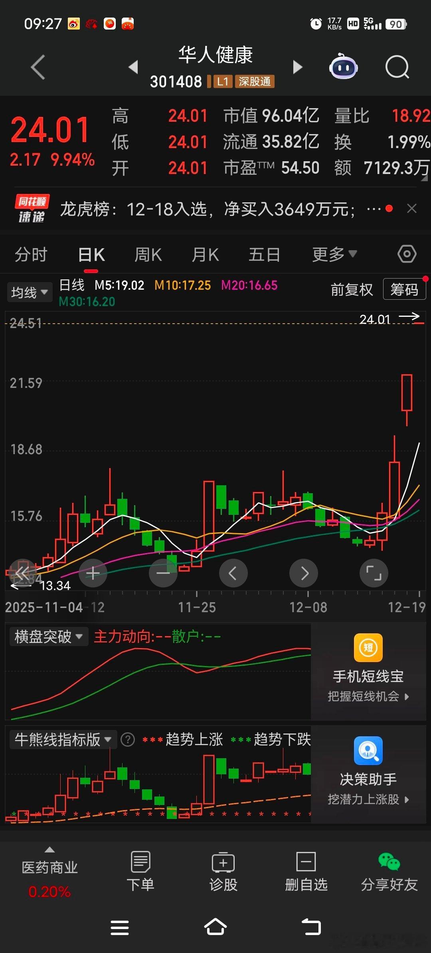Tap M10:17.25 moving average label
The height and width of the screenshot is (953, 431).
pyautogui.click(x=182, y=285)
